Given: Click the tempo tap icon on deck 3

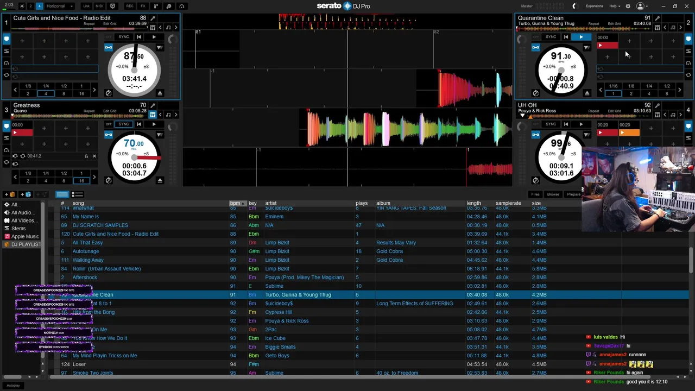Looking at the screenshot, I should pyautogui.click(x=108, y=180).
